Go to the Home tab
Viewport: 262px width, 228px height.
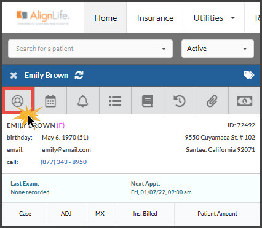(105, 18)
